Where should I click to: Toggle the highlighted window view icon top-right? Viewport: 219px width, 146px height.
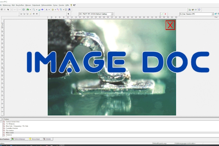[199, 9]
